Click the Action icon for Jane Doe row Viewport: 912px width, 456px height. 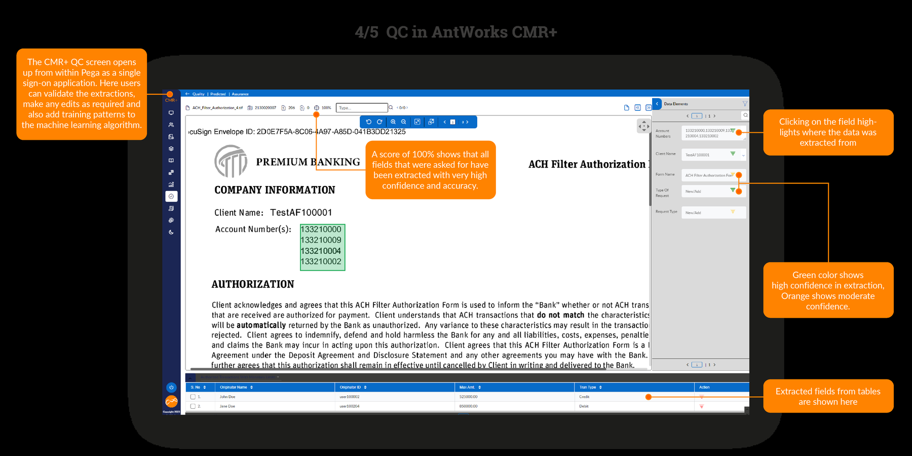[702, 406]
